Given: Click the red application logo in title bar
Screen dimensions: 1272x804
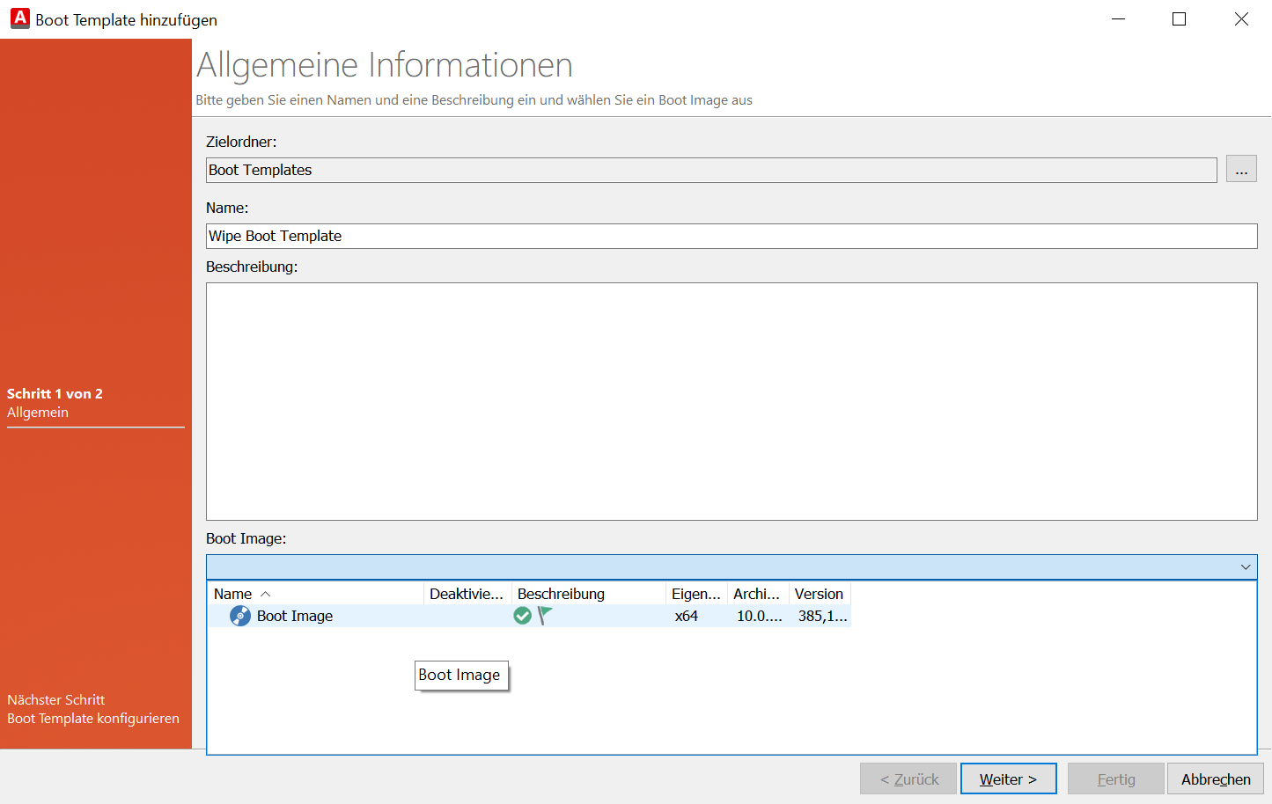Looking at the screenshot, I should click(19, 18).
